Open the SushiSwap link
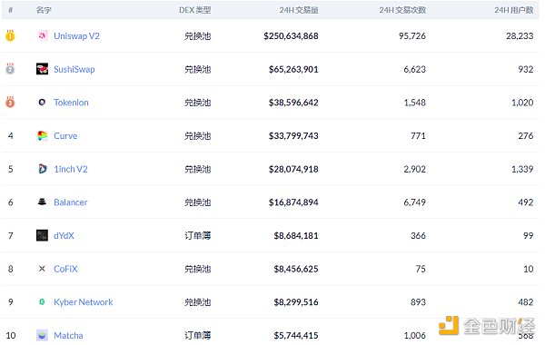The height and width of the screenshot is (345, 545). click(x=74, y=69)
